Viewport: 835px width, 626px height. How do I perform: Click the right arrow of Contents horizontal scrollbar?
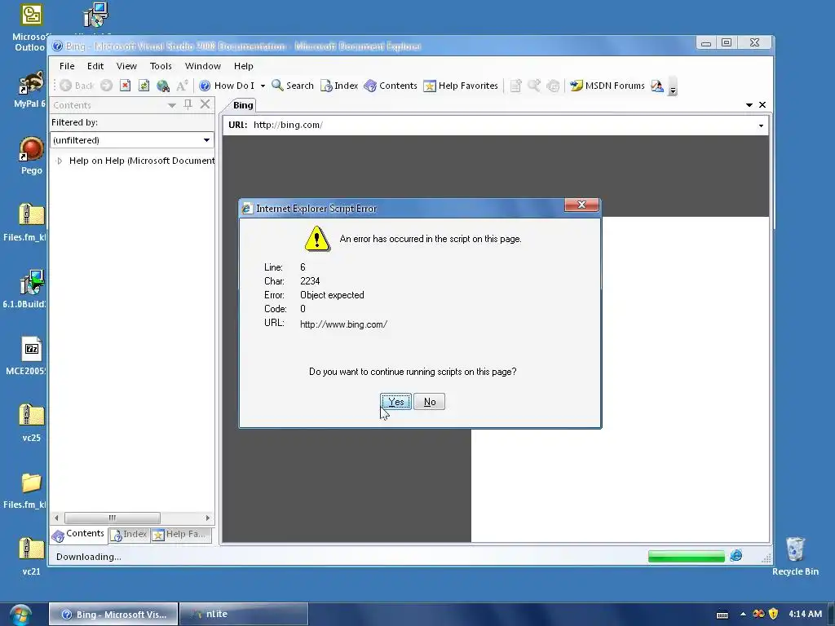point(208,518)
